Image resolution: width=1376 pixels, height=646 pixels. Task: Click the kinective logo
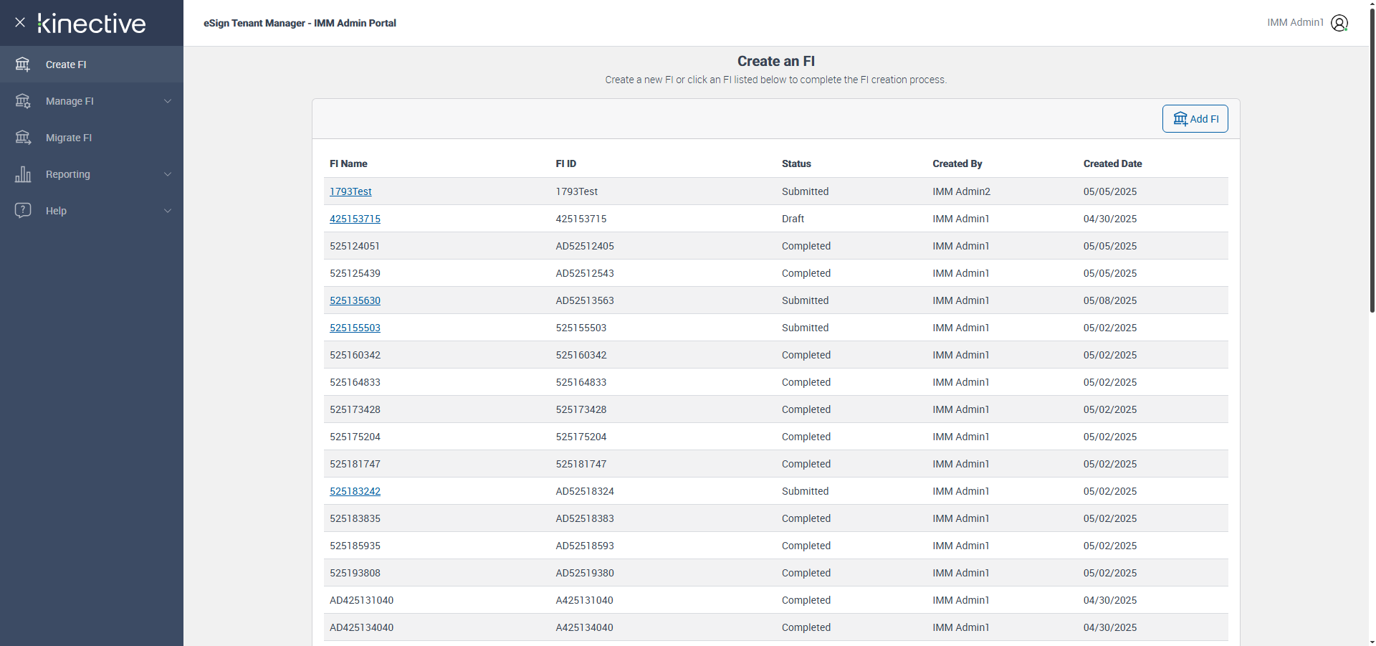point(92,24)
